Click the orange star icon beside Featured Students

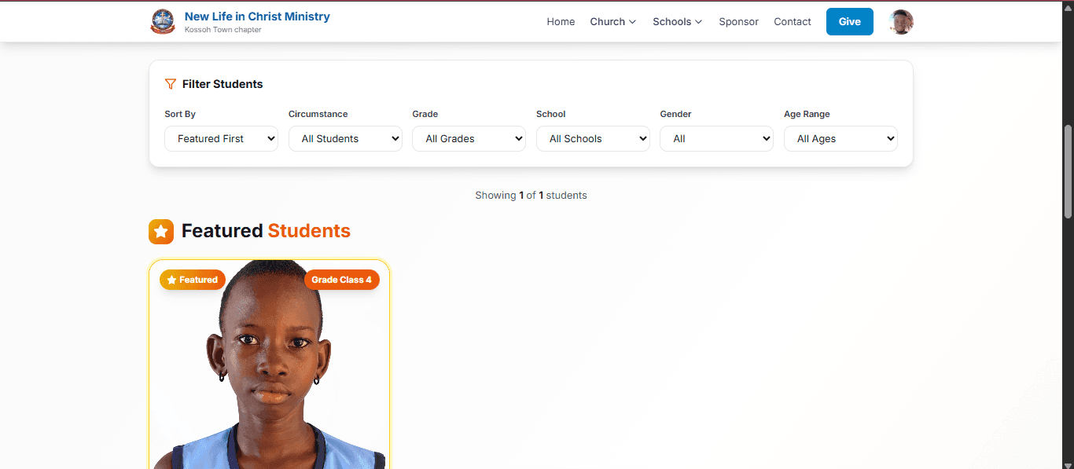tap(161, 231)
